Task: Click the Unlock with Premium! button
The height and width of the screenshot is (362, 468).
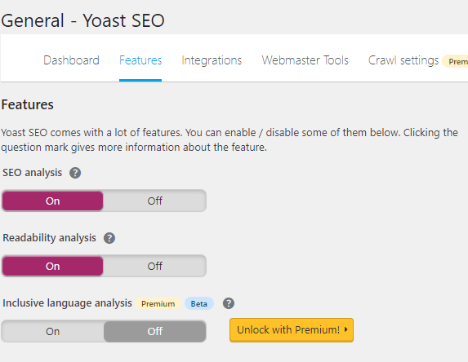Action: pos(292,330)
